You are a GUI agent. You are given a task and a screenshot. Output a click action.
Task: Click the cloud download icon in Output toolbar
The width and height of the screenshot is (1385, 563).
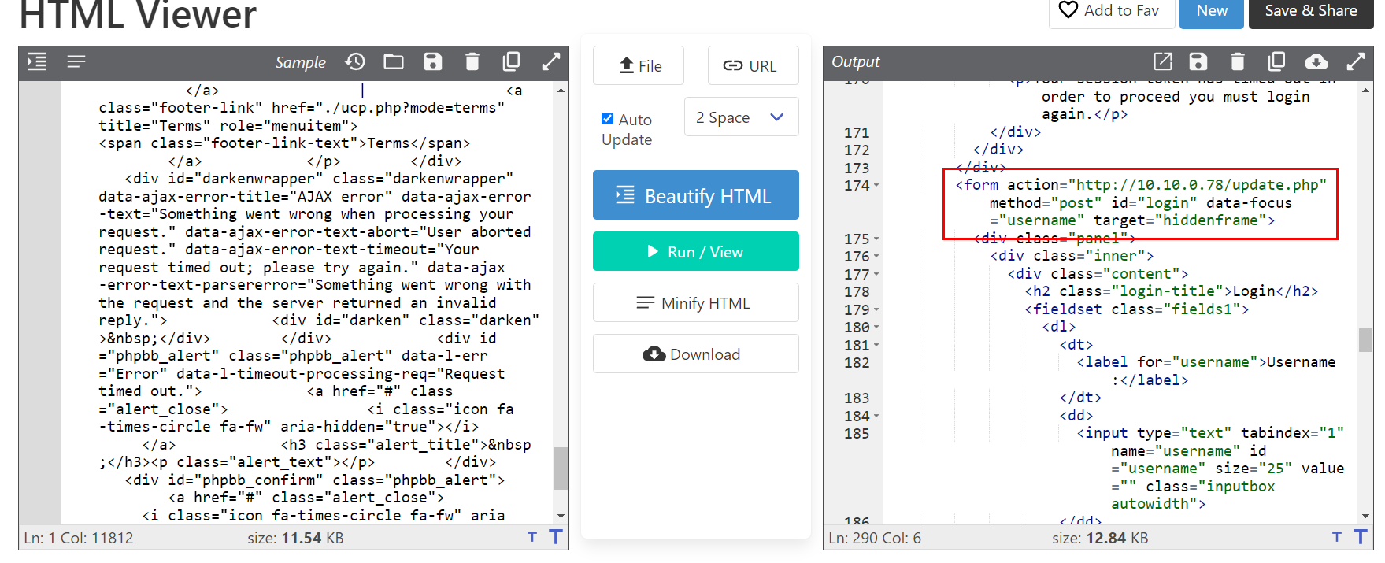coord(1316,61)
